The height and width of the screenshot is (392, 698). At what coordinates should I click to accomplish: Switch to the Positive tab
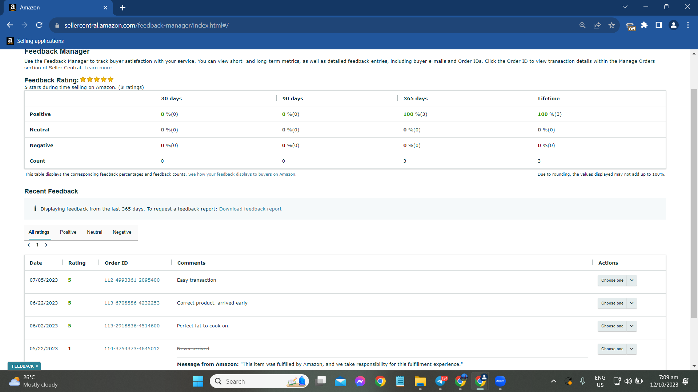(x=68, y=232)
